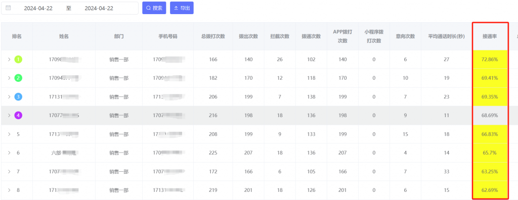
Task: Click connected count 126 cell
Action: 311,190
